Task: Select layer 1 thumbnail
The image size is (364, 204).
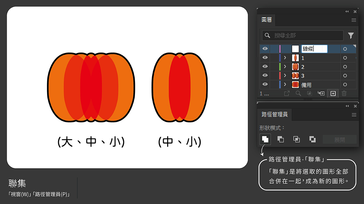Action: tap(295, 58)
